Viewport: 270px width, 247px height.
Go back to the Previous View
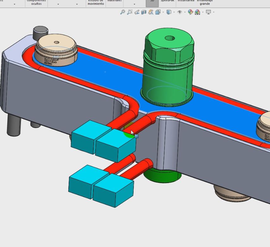(137, 12)
